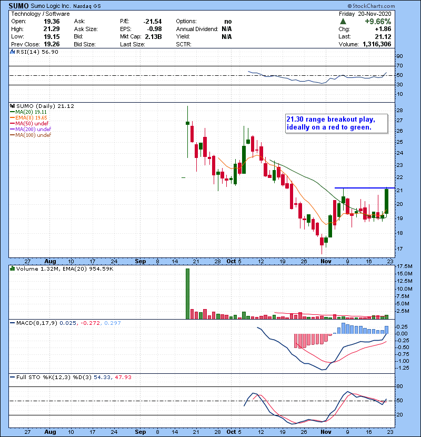Image resolution: width=421 pixels, height=437 pixels.
Task: Click the Aug label on bottom date axis
Action: [x=50, y=432]
